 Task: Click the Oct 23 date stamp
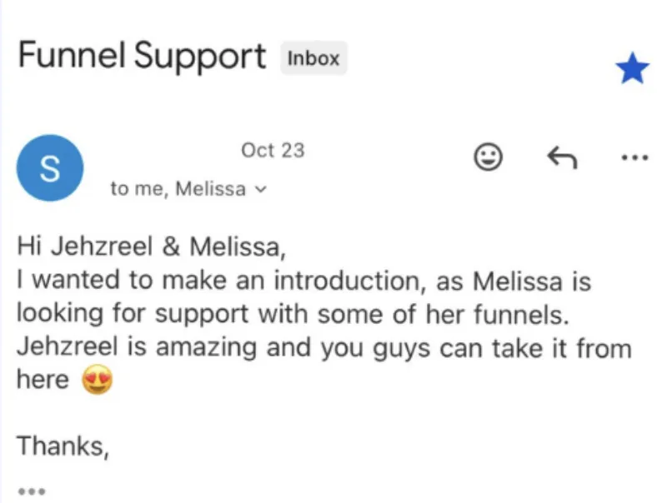273,151
